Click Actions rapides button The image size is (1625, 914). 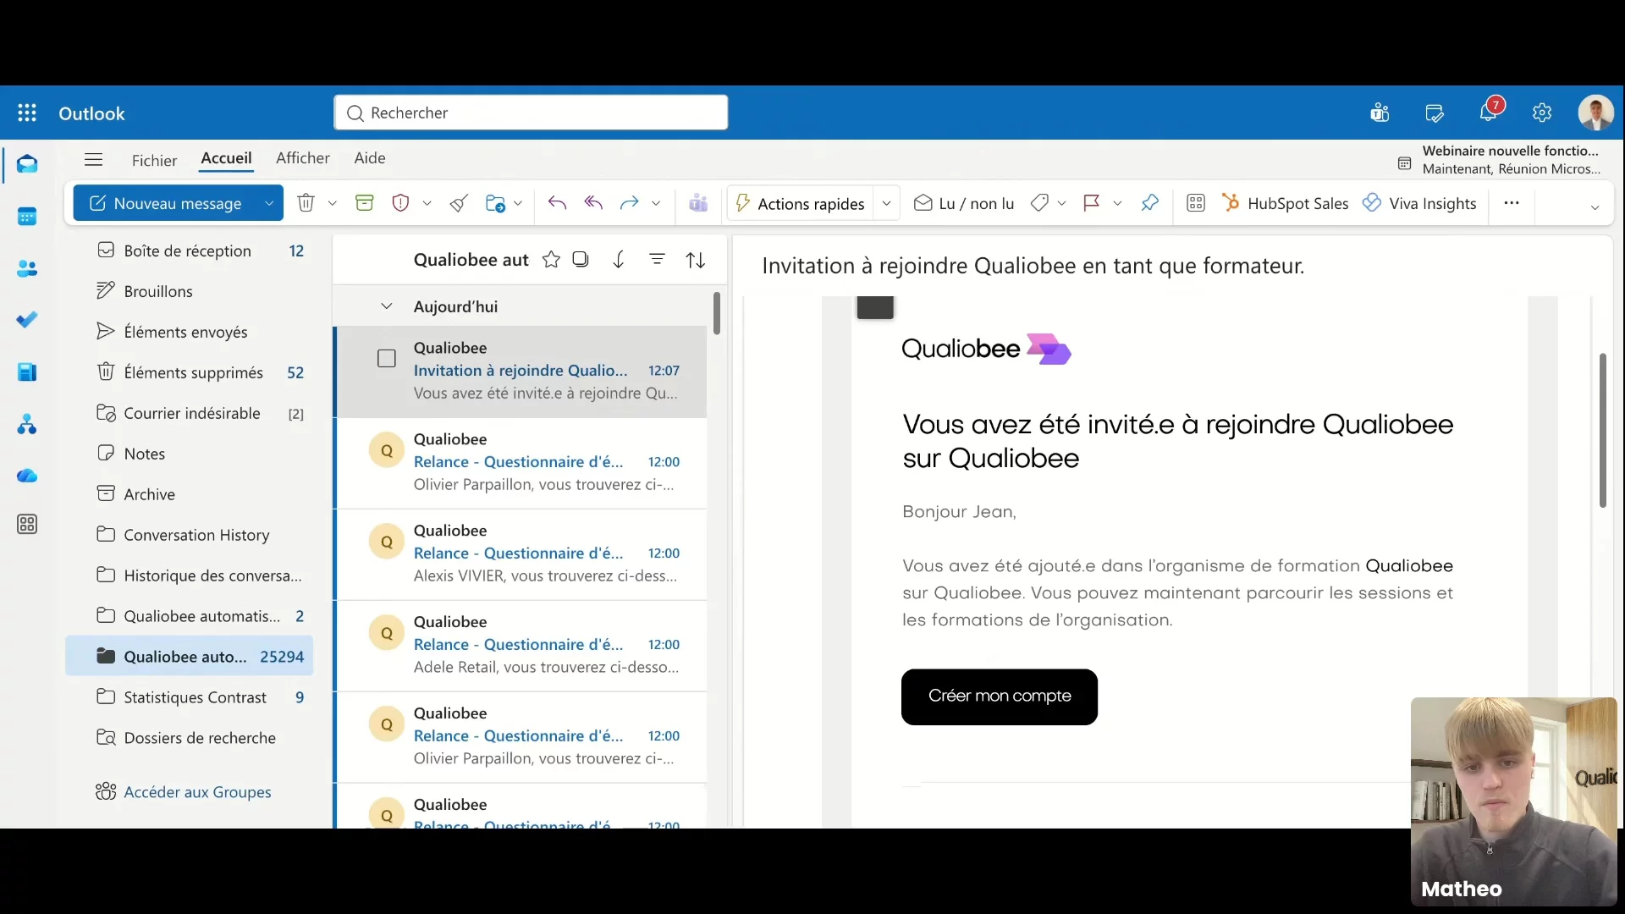point(801,203)
